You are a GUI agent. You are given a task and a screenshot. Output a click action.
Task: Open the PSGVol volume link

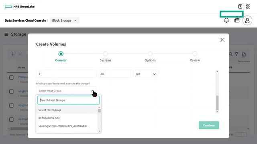(23, 77)
